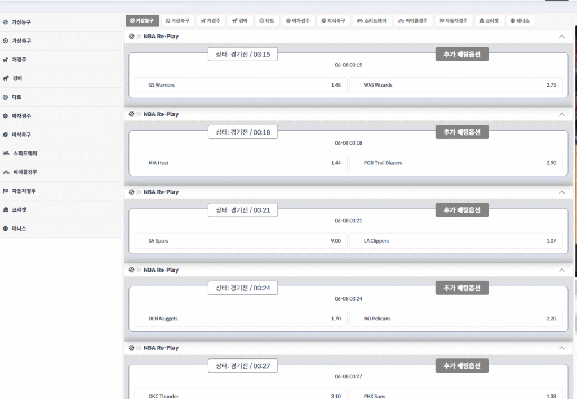Viewport: 577px width, 399px height.
Task: Click the basketball icon beside the 03:21 NBA Re-Play header
Action: point(131,192)
